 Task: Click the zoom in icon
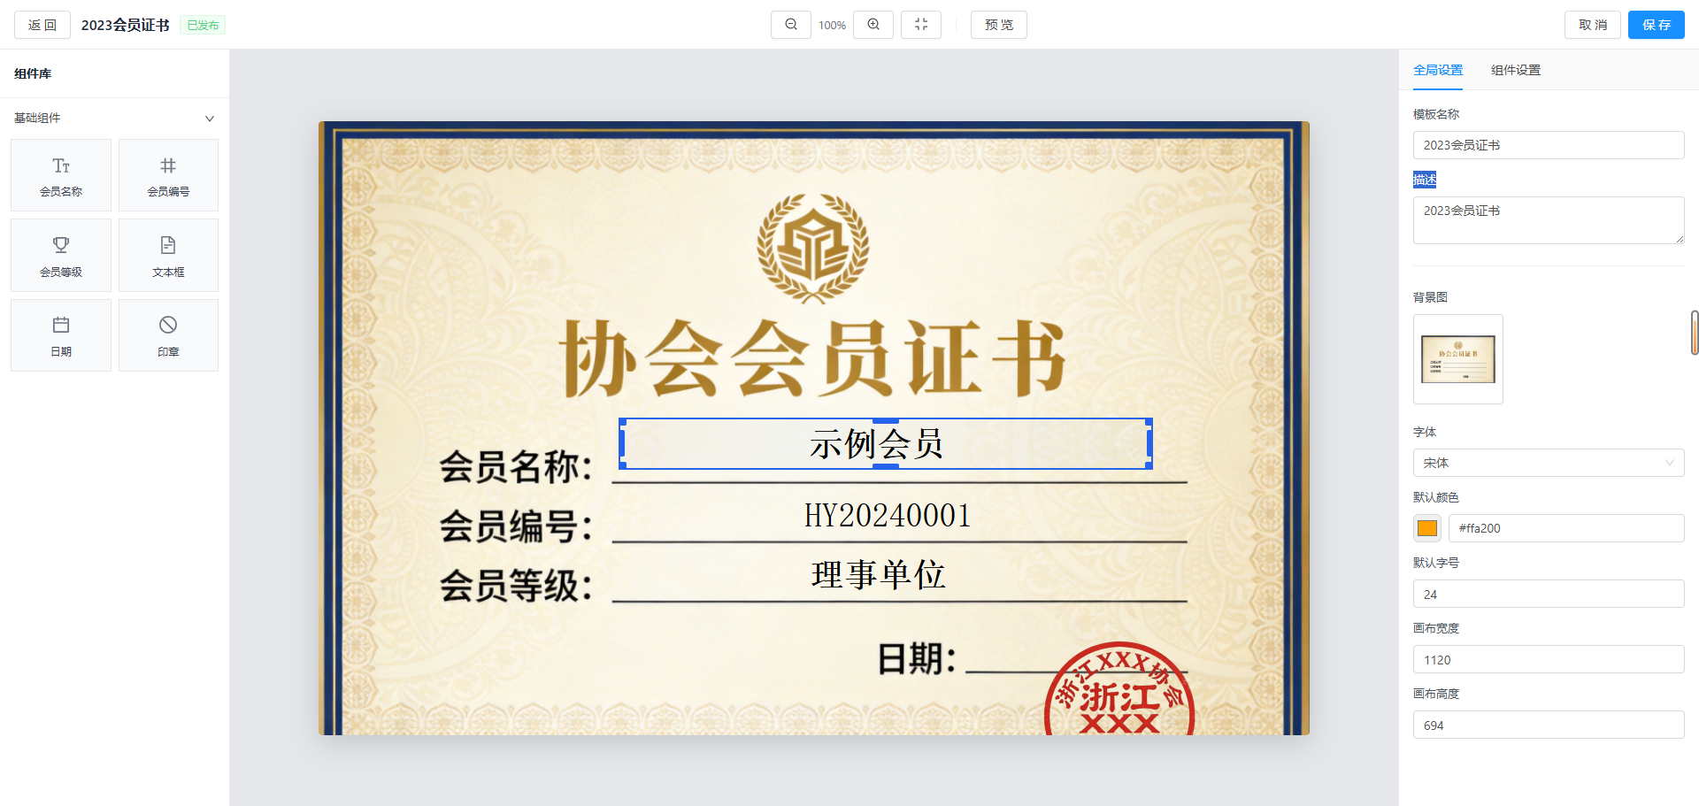click(x=873, y=25)
